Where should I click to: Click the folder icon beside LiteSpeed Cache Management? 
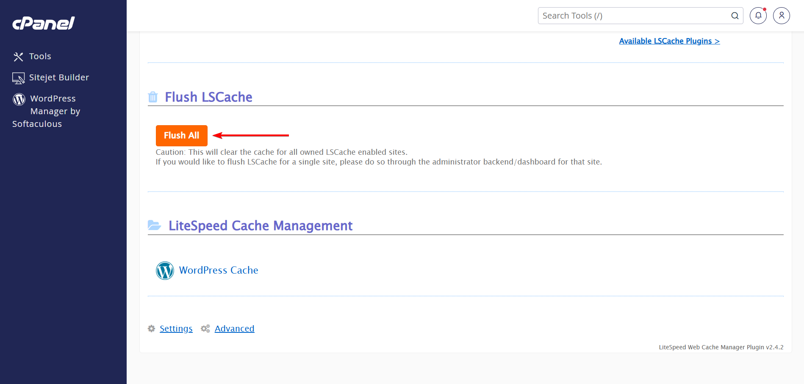pos(154,225)
